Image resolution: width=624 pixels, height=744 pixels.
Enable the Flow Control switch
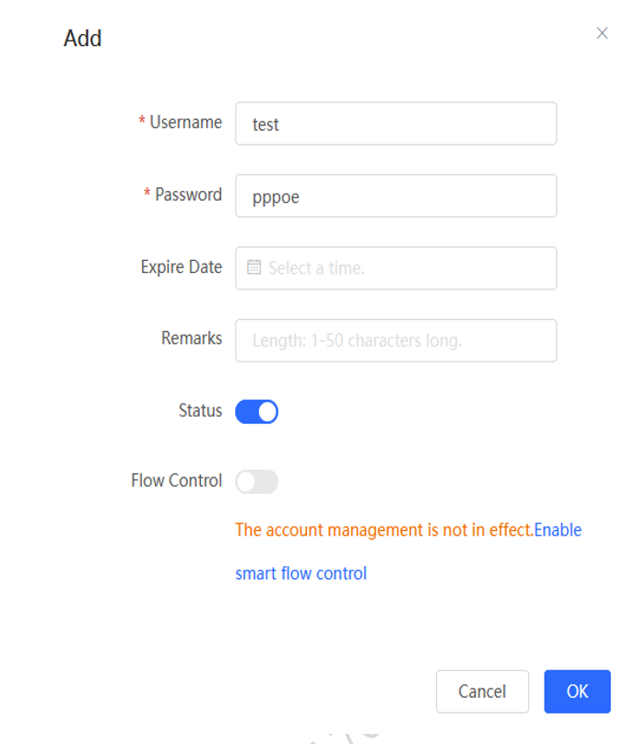(257, 481)
